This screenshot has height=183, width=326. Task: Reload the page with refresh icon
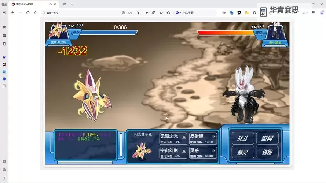[x=28, y=13]
